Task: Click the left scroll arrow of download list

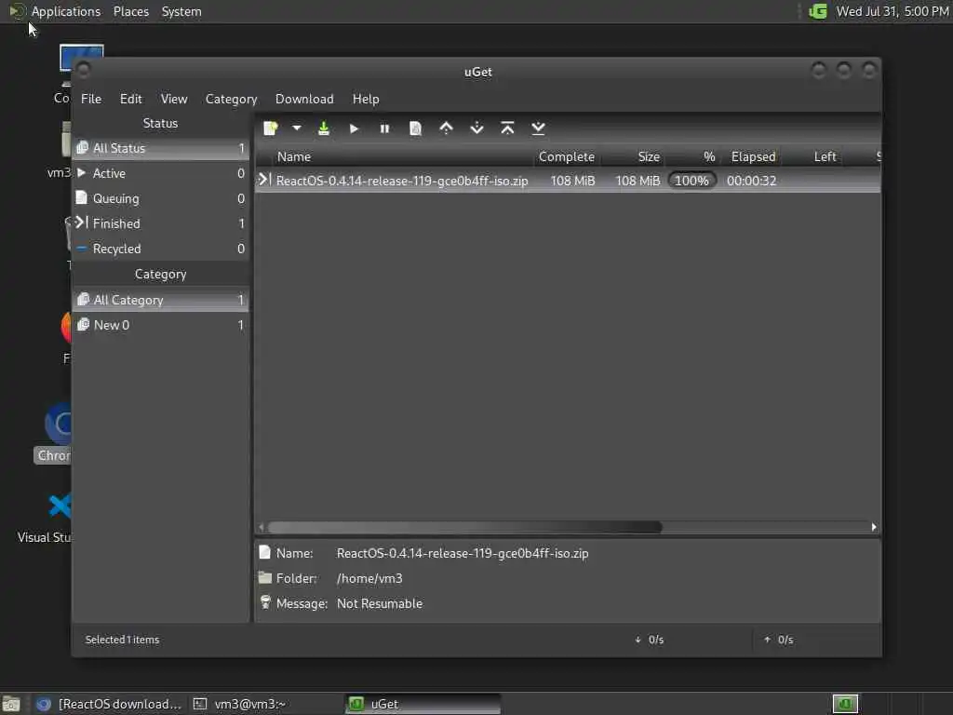Action: click(x=262, y=527)
